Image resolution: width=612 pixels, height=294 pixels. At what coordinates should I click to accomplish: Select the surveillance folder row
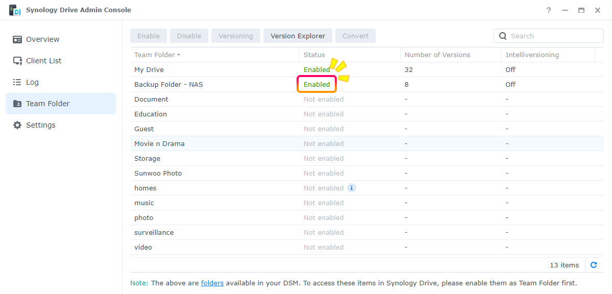coord(367,233)
